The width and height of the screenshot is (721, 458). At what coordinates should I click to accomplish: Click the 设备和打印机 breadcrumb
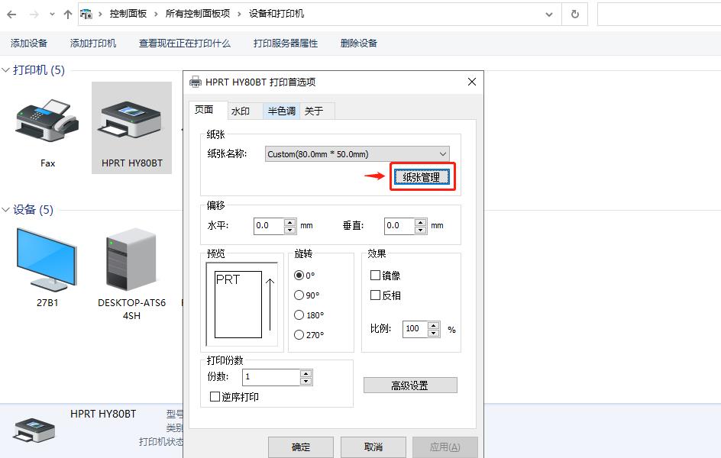pyautogui.click(x=276, y=15)
